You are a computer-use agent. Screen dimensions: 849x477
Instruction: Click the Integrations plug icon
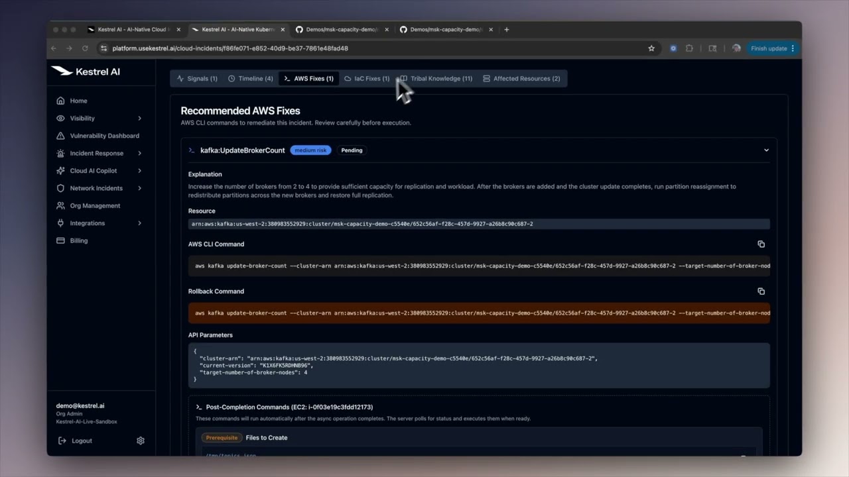coord(60,223)
